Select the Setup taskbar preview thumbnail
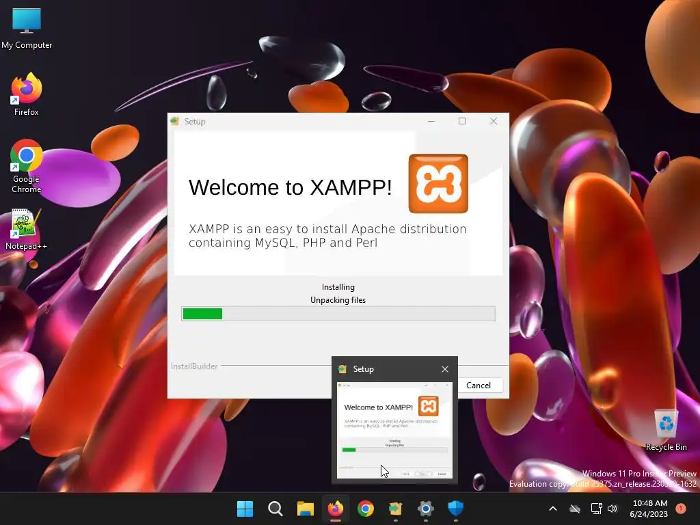The width and height of the screenshot is (700, 525). (394, 431)
